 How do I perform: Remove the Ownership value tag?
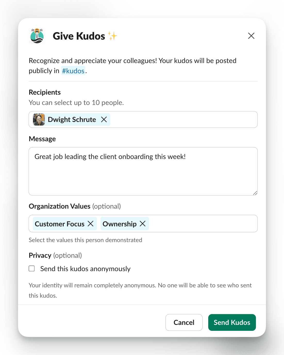[143, 224]
